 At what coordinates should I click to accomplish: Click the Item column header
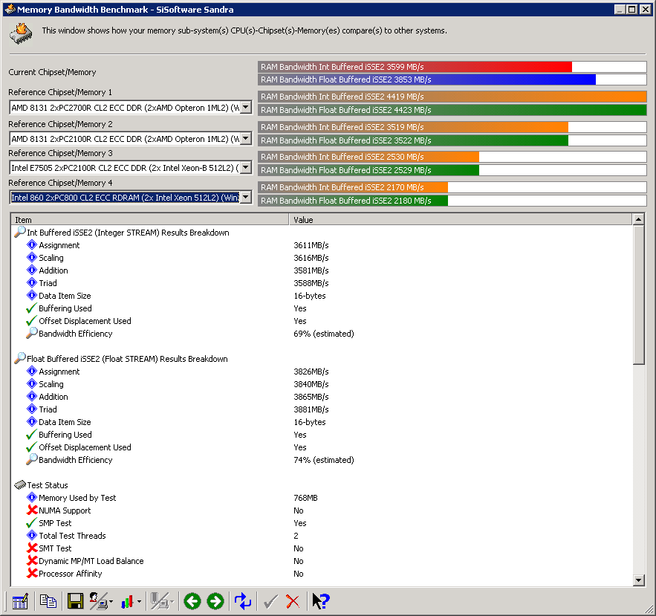[x=150, y=220]
